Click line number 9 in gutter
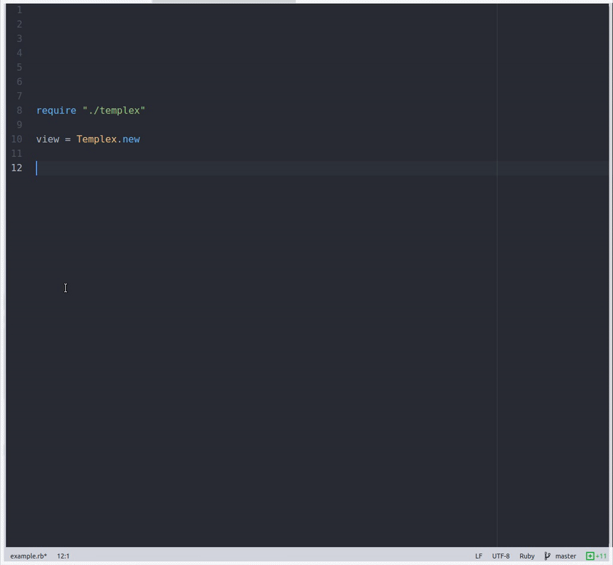The width and height of the screenshot is (613, 565). (x=19, y=124)
